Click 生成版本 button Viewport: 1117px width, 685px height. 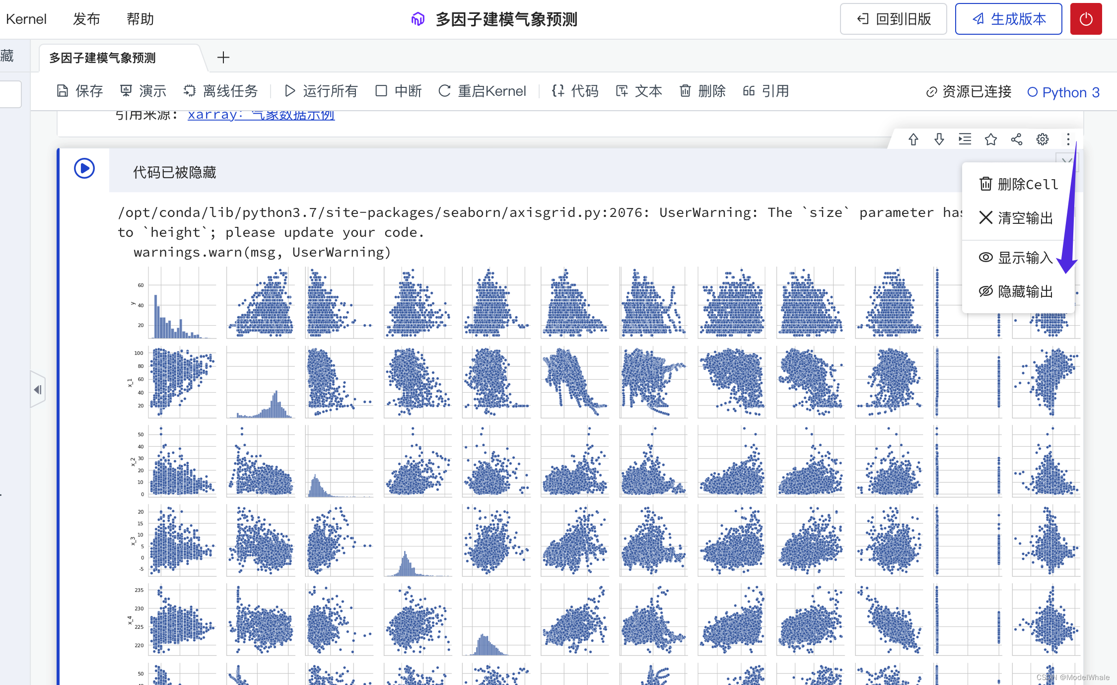[x=1008, y=19]
